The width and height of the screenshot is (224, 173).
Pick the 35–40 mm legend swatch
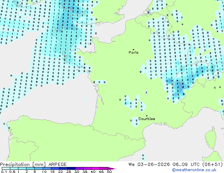pyautogui.click(x=87, y=168)
